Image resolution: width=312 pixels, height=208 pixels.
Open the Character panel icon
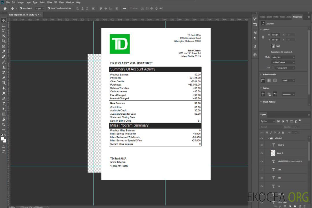[255, 32]
